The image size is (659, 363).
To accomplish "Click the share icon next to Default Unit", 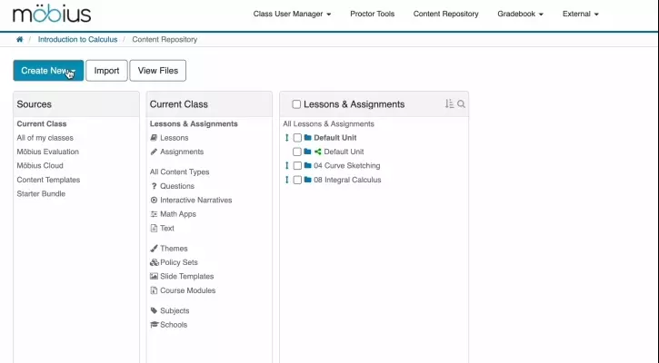I will (318, 152).
